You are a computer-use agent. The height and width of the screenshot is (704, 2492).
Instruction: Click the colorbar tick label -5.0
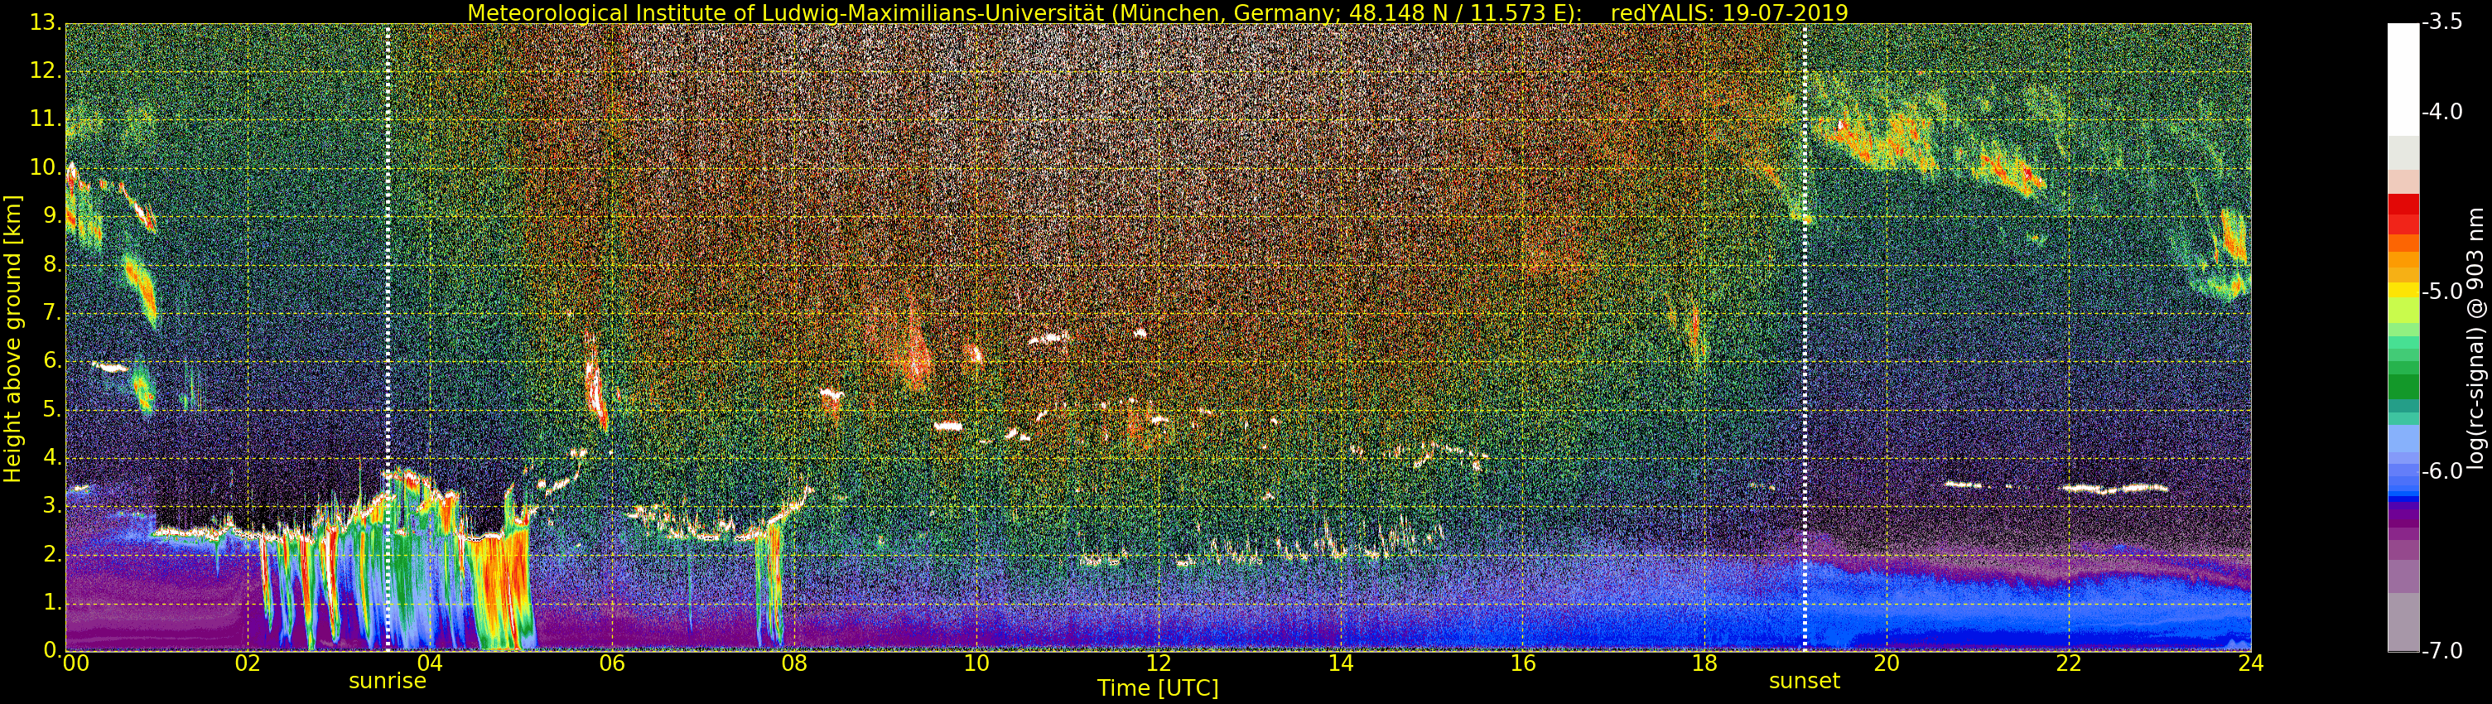click(2441, 292)
